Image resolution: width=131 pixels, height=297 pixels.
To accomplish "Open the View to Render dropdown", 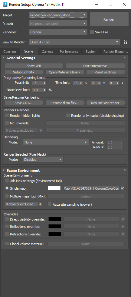I will [74, 42].
